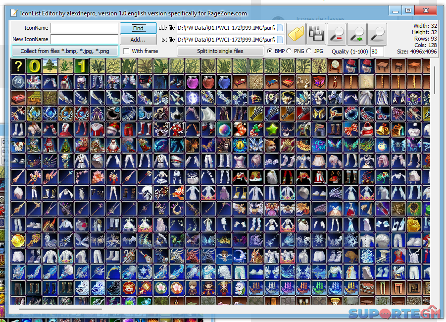This screenshot has height=322, width=446.
Task: Pick the pine tree landscape icon
Action: pos(50,66)
